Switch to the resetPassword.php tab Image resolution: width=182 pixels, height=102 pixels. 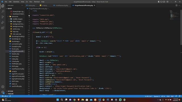coord(62,5)
